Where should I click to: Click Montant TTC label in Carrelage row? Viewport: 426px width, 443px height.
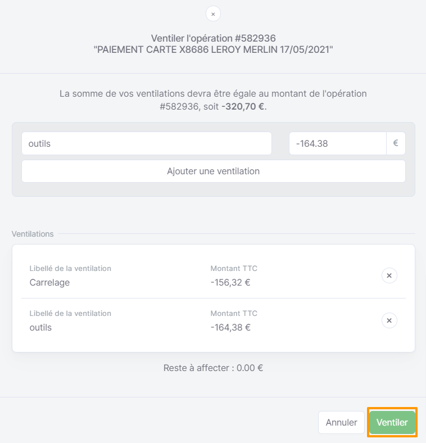pos(234,268)
